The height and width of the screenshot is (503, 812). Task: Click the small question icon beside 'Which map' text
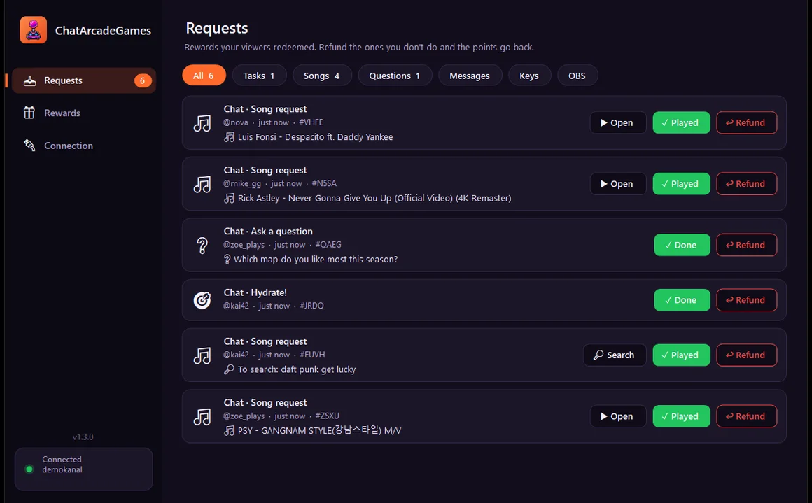click(x=227, y=260)
